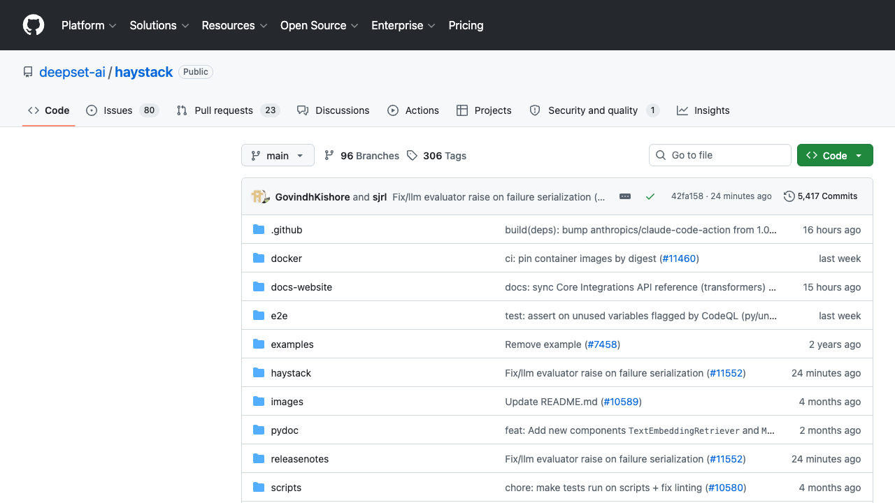Viewport: 895px width, 503px height.
Task: Click the Go to file search field
Action: (720, 155)
